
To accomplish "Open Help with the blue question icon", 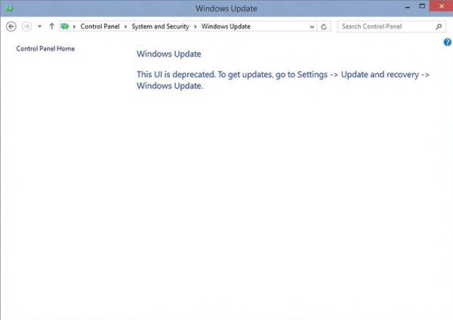I will click(448, 42).
